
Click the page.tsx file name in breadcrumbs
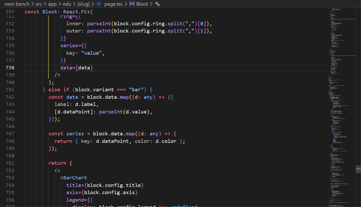114,4
